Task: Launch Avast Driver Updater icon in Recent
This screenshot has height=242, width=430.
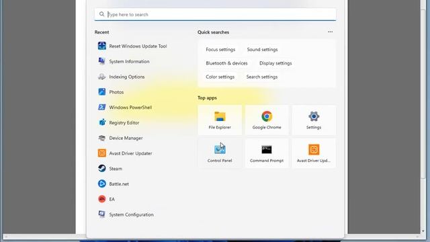Action: [101, 153]
